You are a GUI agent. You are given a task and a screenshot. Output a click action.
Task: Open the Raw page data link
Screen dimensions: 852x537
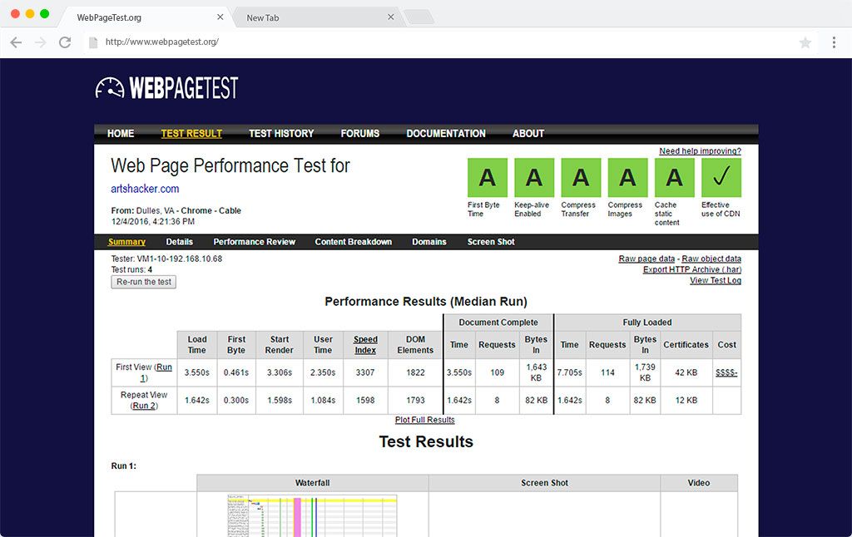tap(646, 259)
